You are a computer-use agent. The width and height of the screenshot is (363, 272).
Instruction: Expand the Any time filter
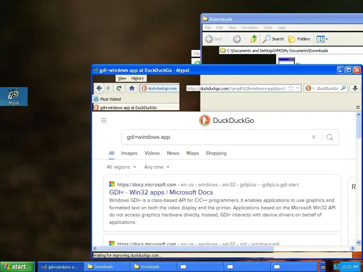tap(157, 167)
